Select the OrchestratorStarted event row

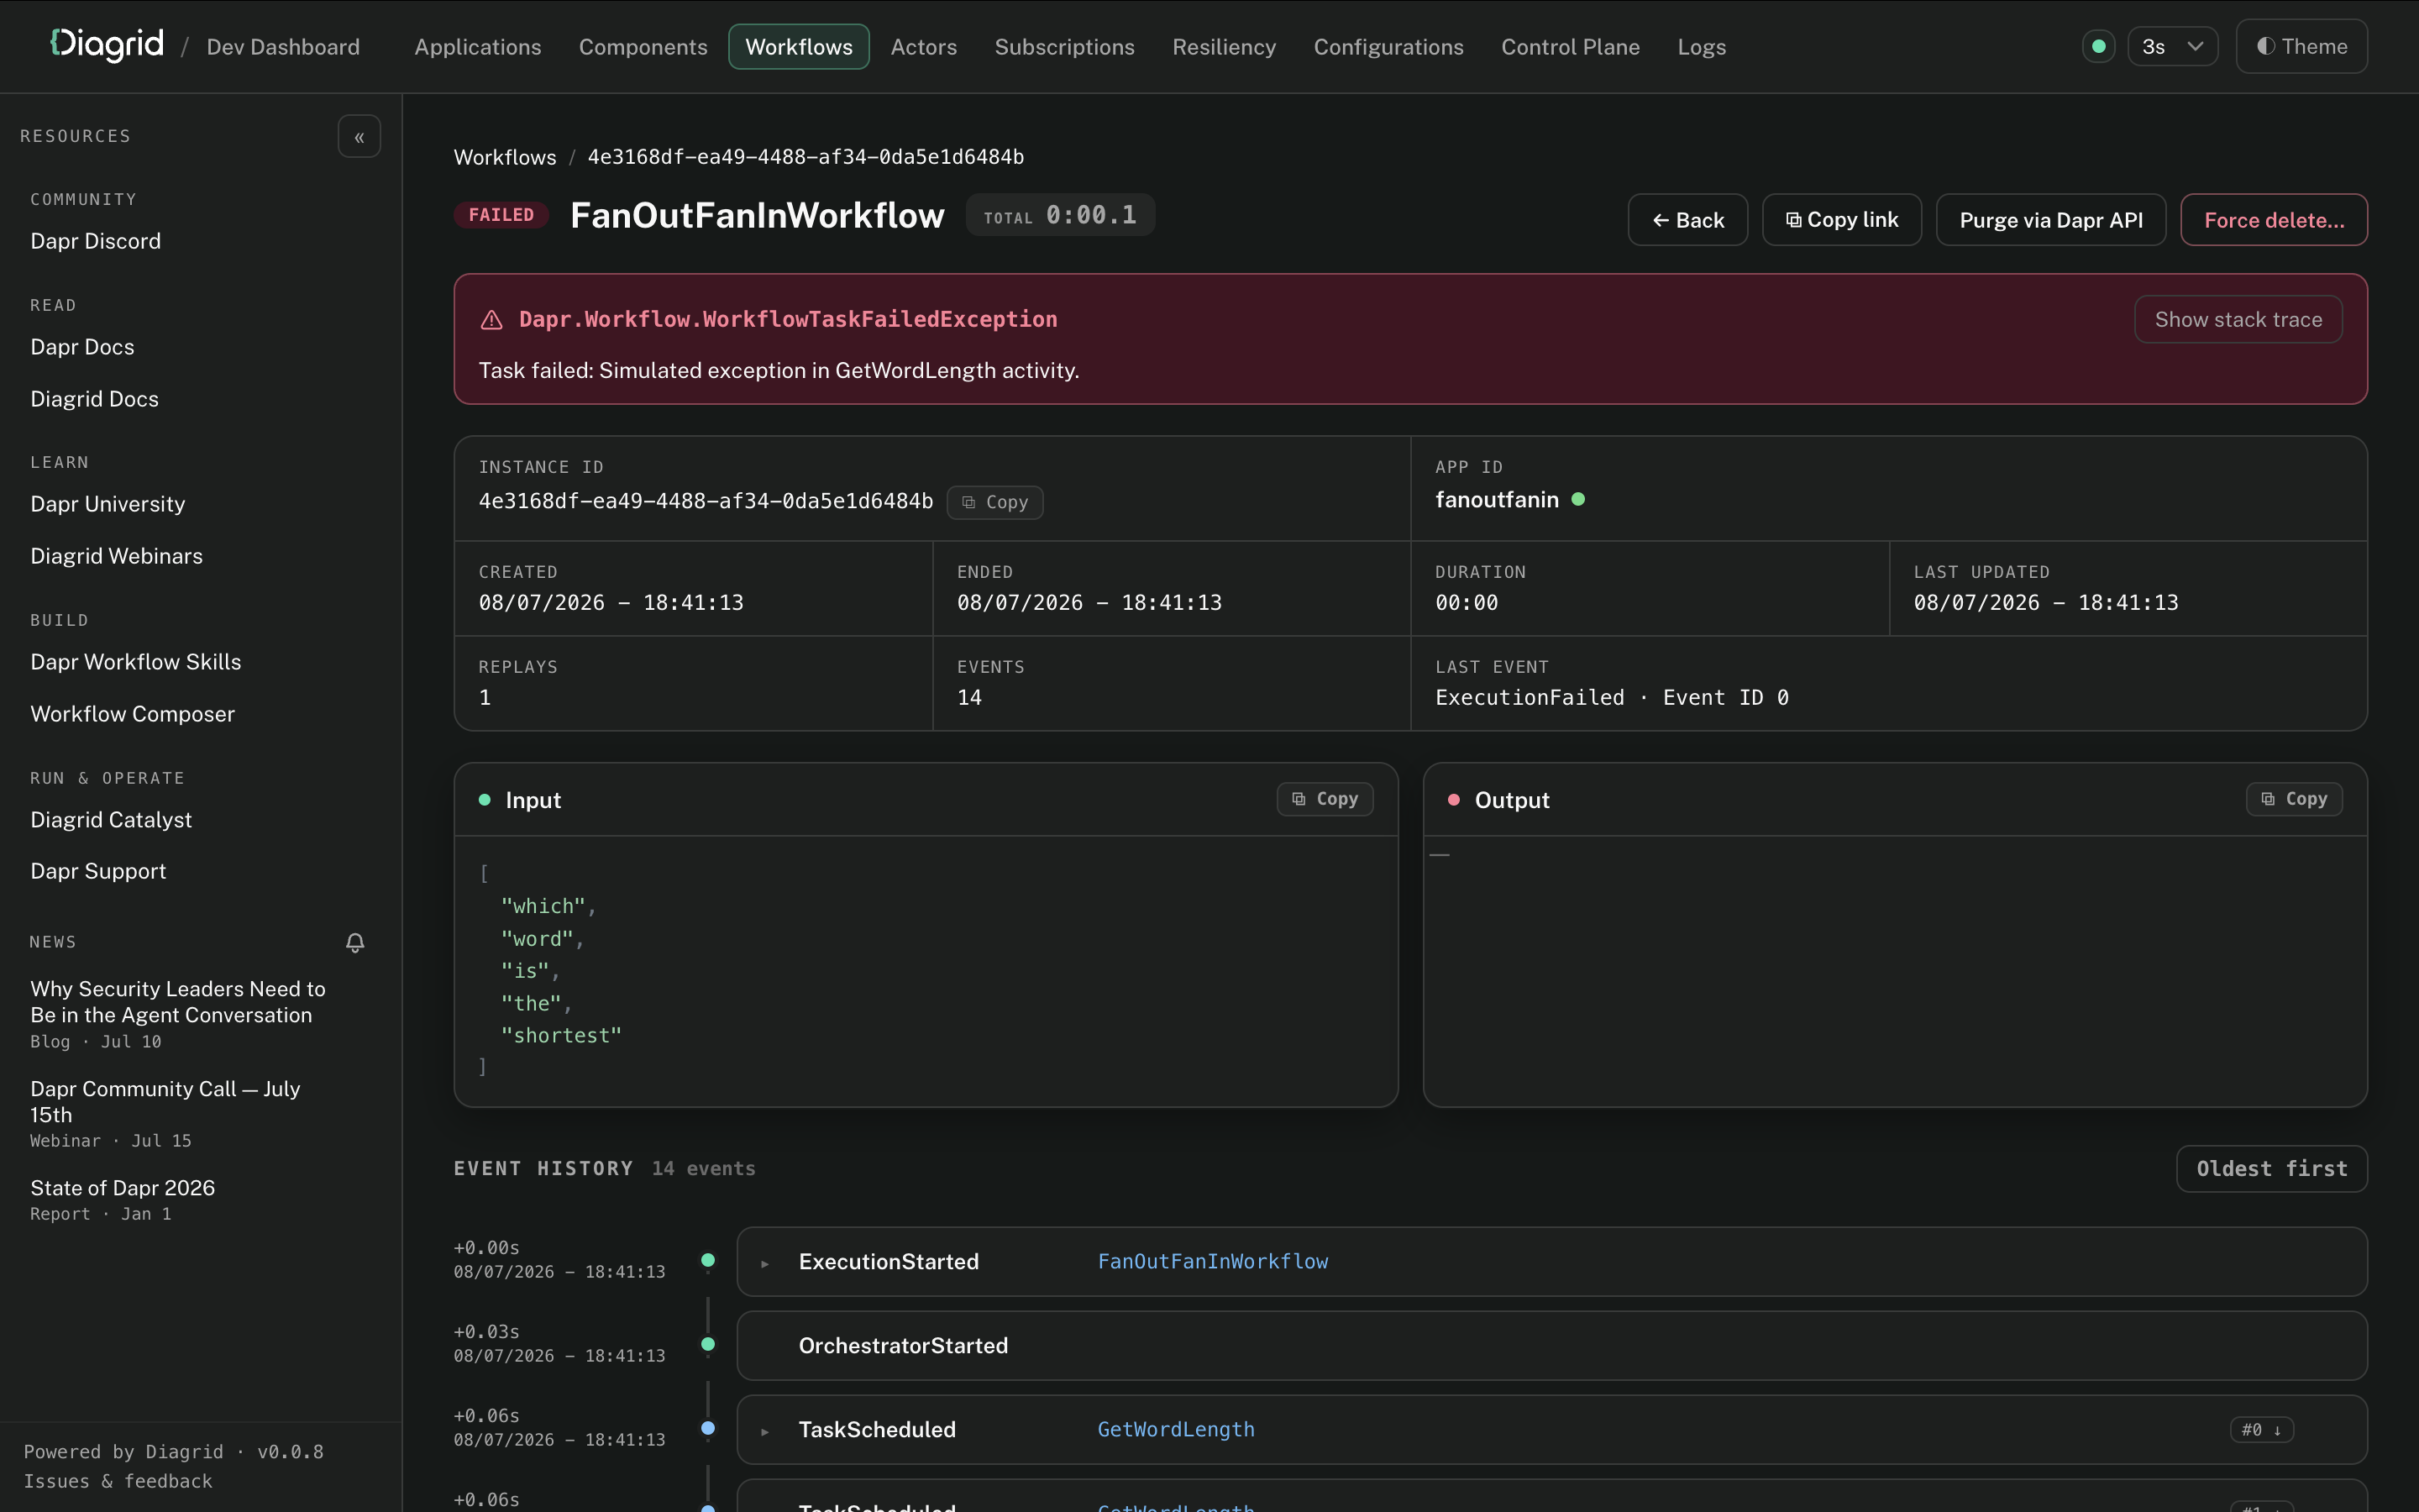pyautogui.click(x=1551, y=1346)
